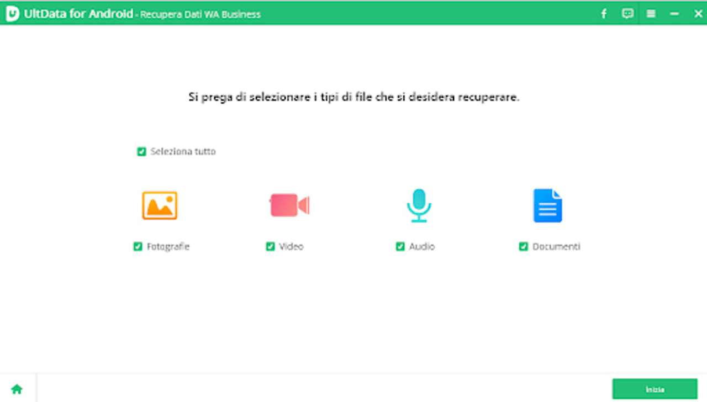This screenshot has width=707, height=402.
Task: Close the UltData window
Action: click(698, 14)
